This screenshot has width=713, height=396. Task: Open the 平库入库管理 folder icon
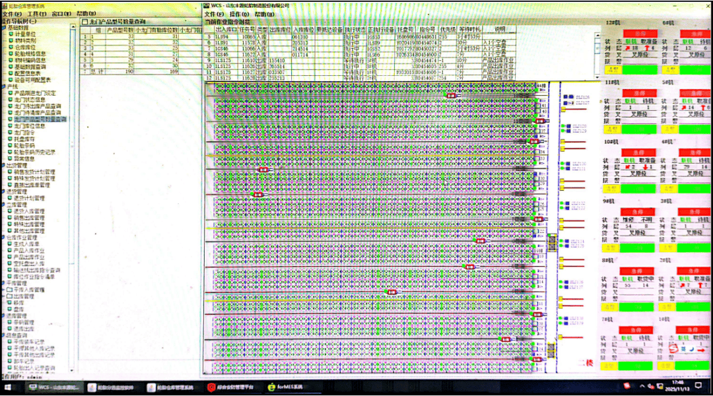pos(10,289)
